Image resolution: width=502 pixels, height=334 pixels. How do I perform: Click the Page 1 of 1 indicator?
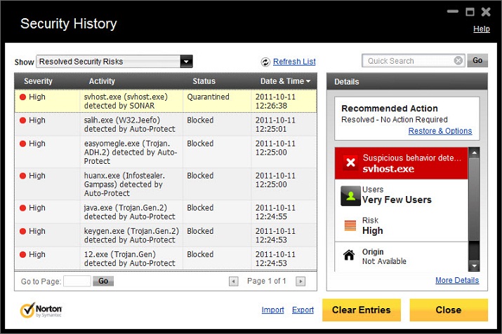point(266,281)
